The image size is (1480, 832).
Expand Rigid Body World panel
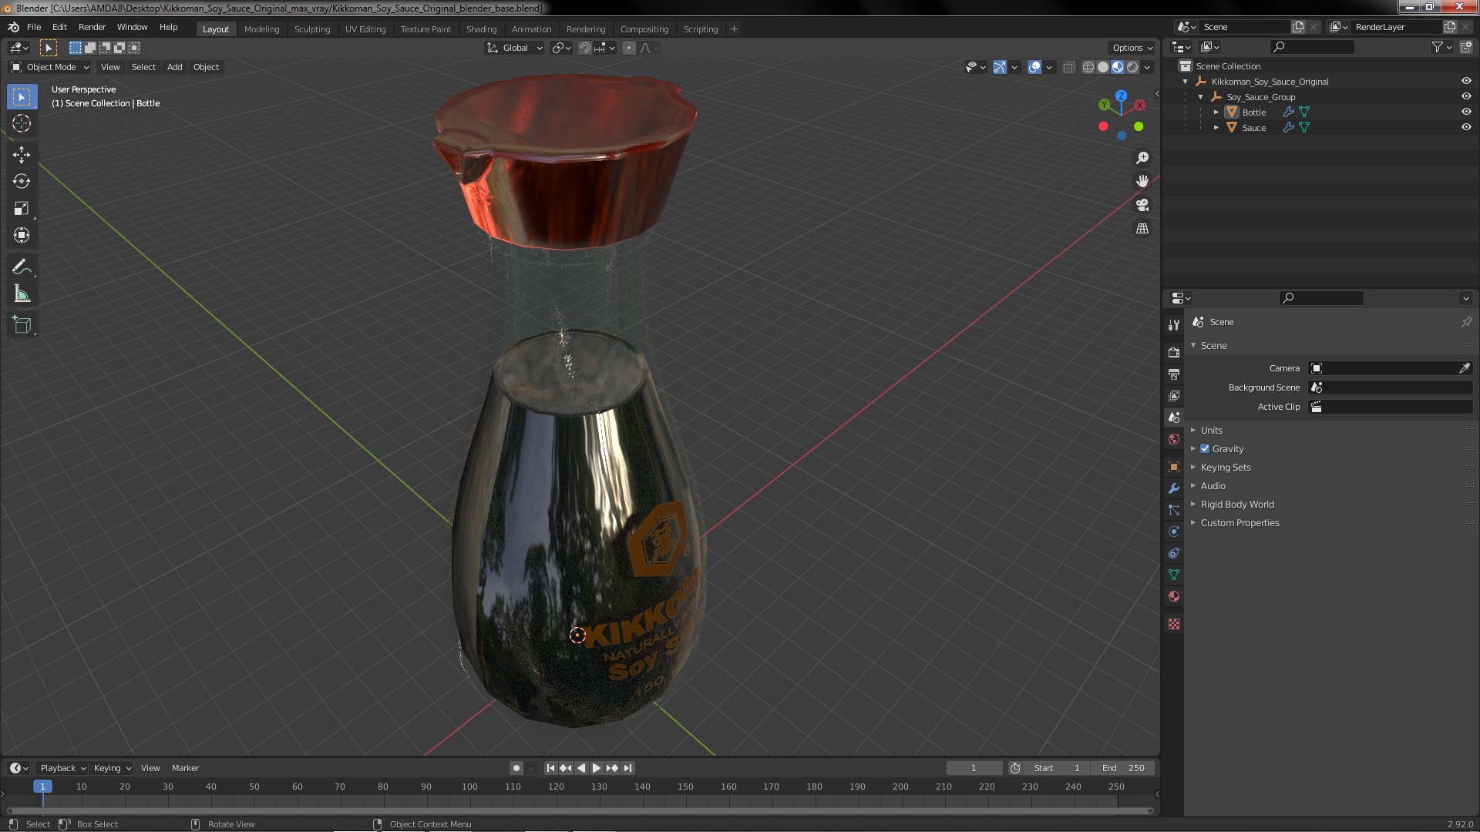[1236, 504]
